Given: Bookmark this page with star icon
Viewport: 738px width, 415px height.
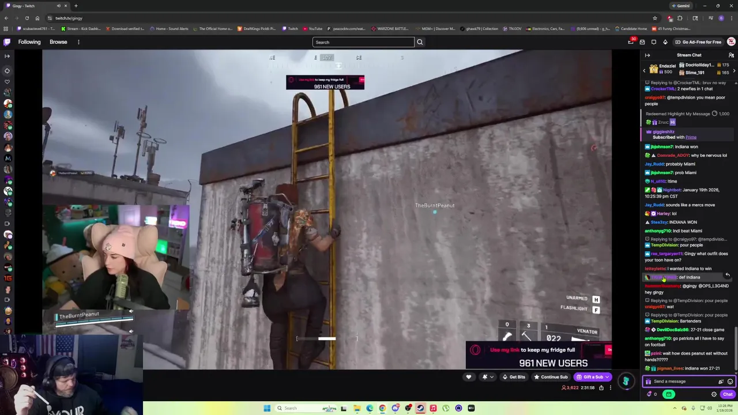Looking at the screenshot, I should tap(655, 18).
